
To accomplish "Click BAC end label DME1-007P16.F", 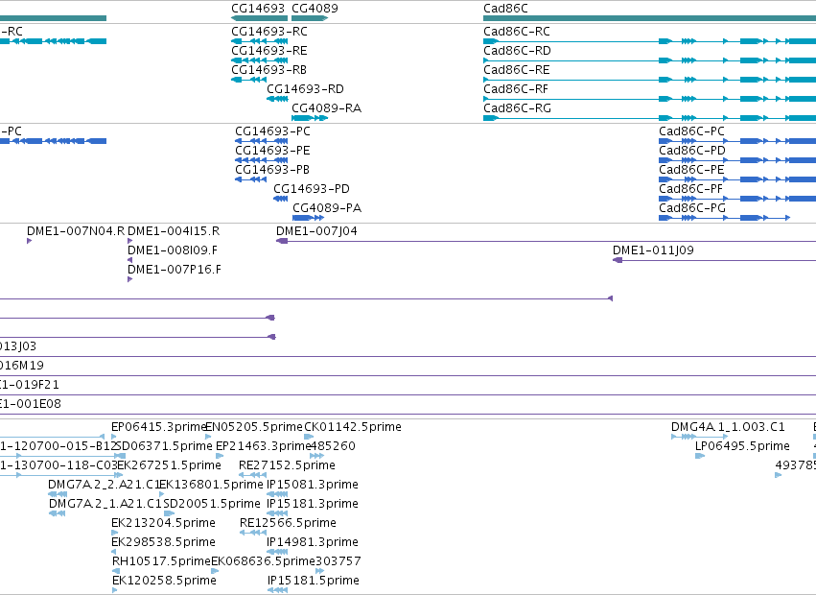I will click(175, 270).
